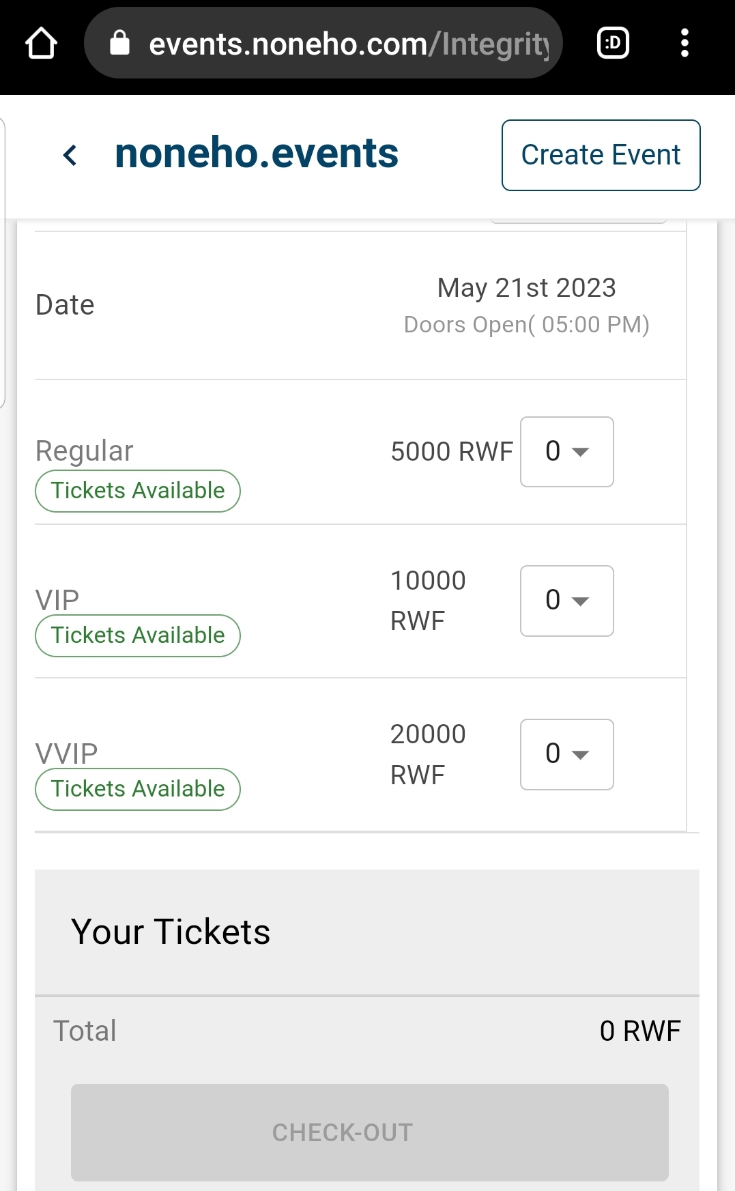Click the 0 RWF total amount
735x1191 pixels.
click(x=639, y=1031)
